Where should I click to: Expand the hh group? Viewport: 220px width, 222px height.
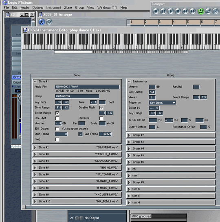[129, 169]
